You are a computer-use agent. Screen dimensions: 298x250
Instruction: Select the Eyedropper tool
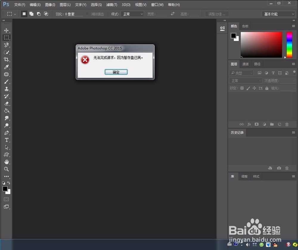6,67
